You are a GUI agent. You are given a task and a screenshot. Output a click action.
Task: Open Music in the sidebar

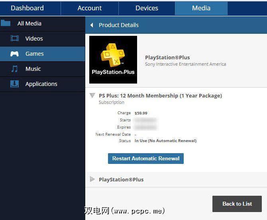[42, 69]
